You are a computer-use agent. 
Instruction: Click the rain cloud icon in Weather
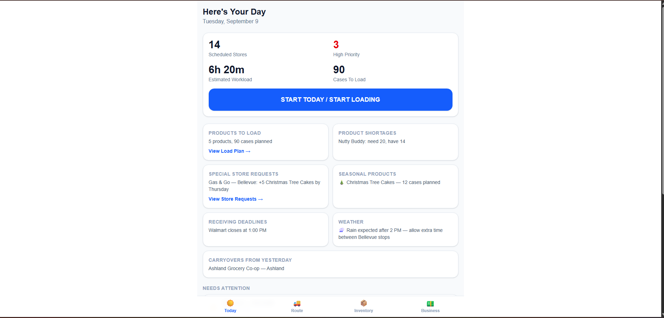pyautogui.click(x=342, y=230)
